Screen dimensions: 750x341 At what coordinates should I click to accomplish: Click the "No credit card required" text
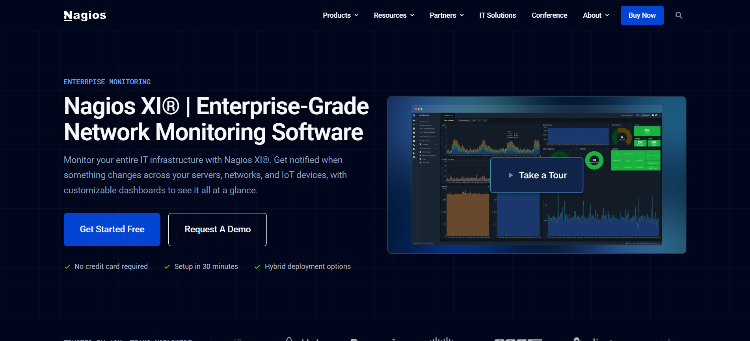[111, 267]
